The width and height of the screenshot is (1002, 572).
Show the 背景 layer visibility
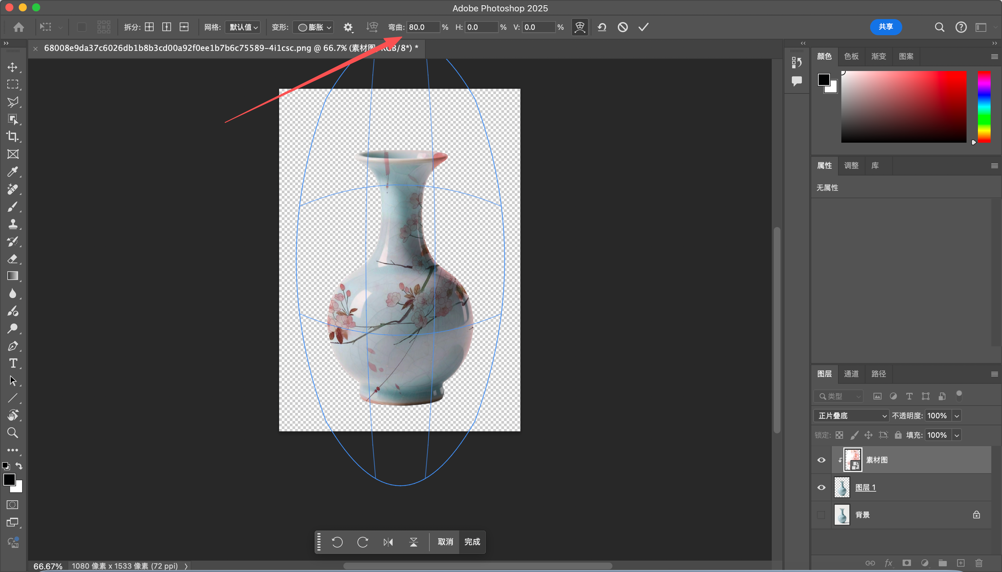821,515
